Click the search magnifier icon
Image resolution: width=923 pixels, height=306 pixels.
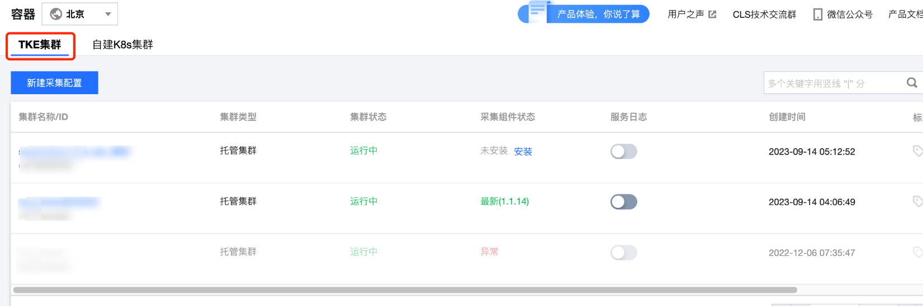912,83
